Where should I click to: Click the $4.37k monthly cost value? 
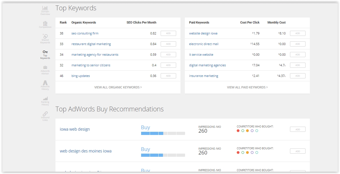[281, 76]
